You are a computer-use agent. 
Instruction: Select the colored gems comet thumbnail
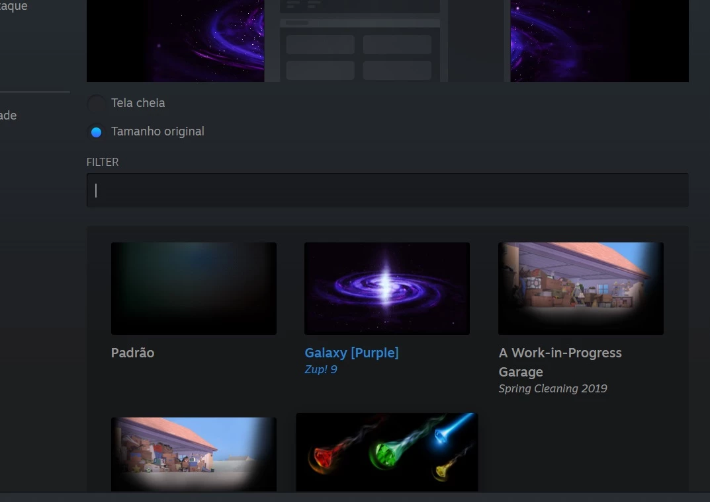(x=387, y=452)
